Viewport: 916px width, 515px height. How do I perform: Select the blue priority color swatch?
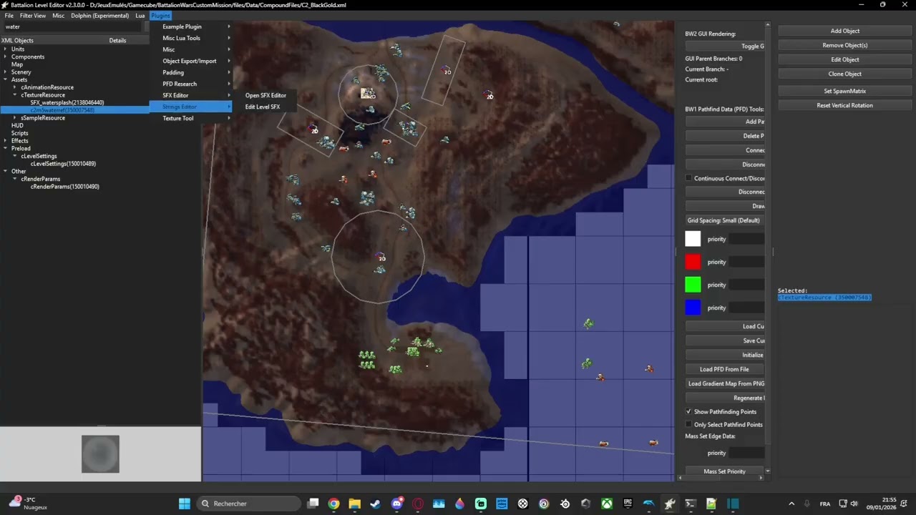point(693,308)
